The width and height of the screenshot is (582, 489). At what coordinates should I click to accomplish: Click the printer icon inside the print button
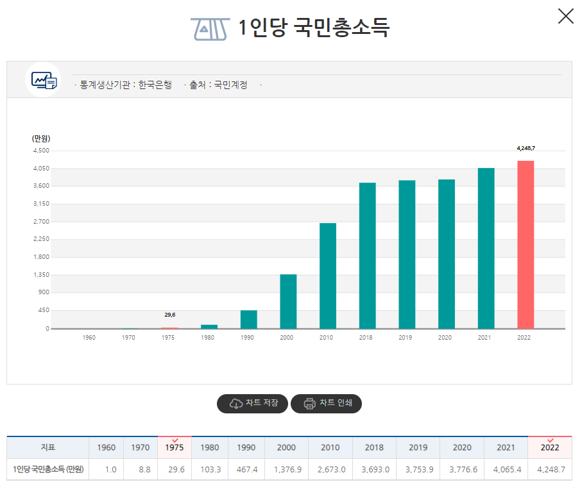(309, 404)
